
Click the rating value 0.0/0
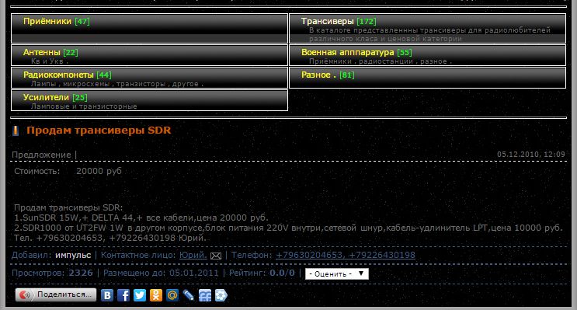[x=282, y=273]
